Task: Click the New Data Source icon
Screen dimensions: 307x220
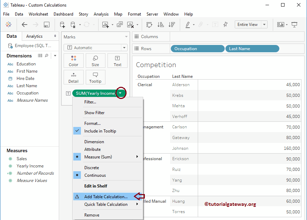Action: coord(62,25)
